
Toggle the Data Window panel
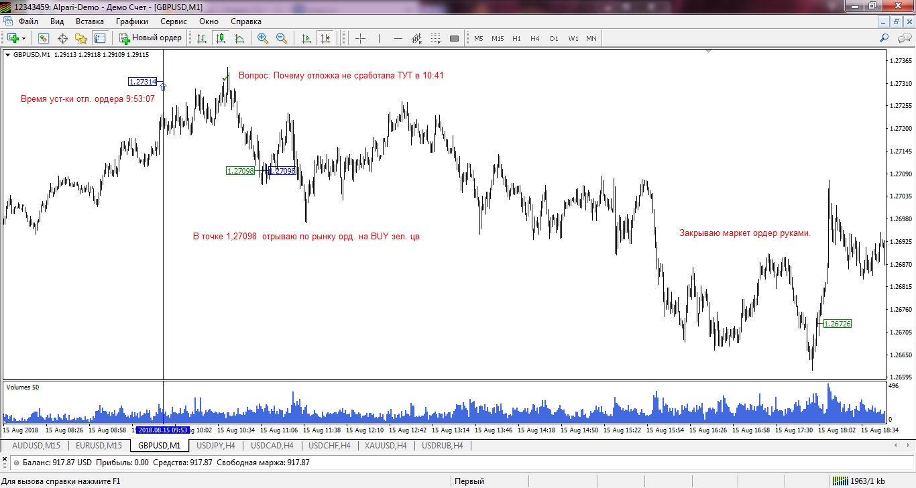[x=62, y=38]
